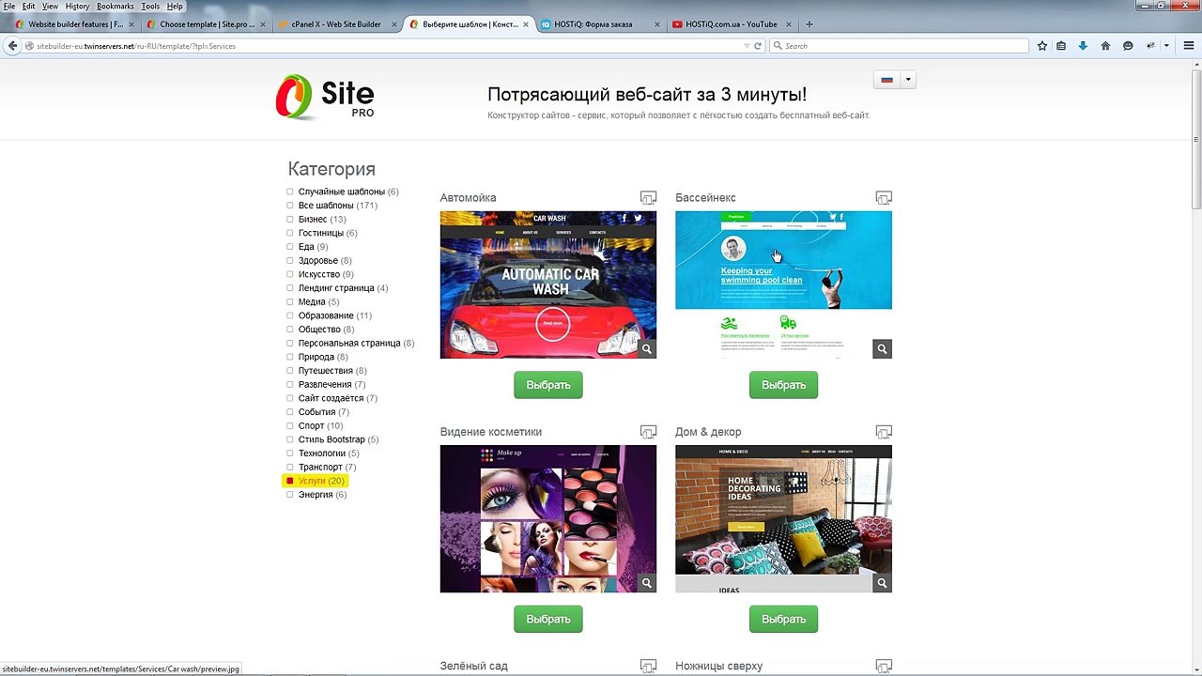The width and height of the screenshot is (1202, 676).
Task: Open preview magnifier on Видение косметики template
Action: tap(647, 583)
